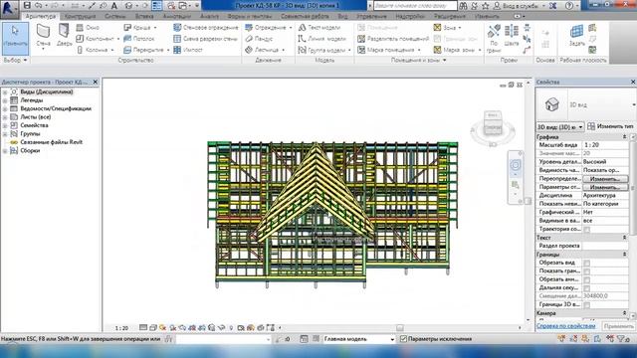Select the Text tool (letter A) in quick access toolbar

coord(114,6)
